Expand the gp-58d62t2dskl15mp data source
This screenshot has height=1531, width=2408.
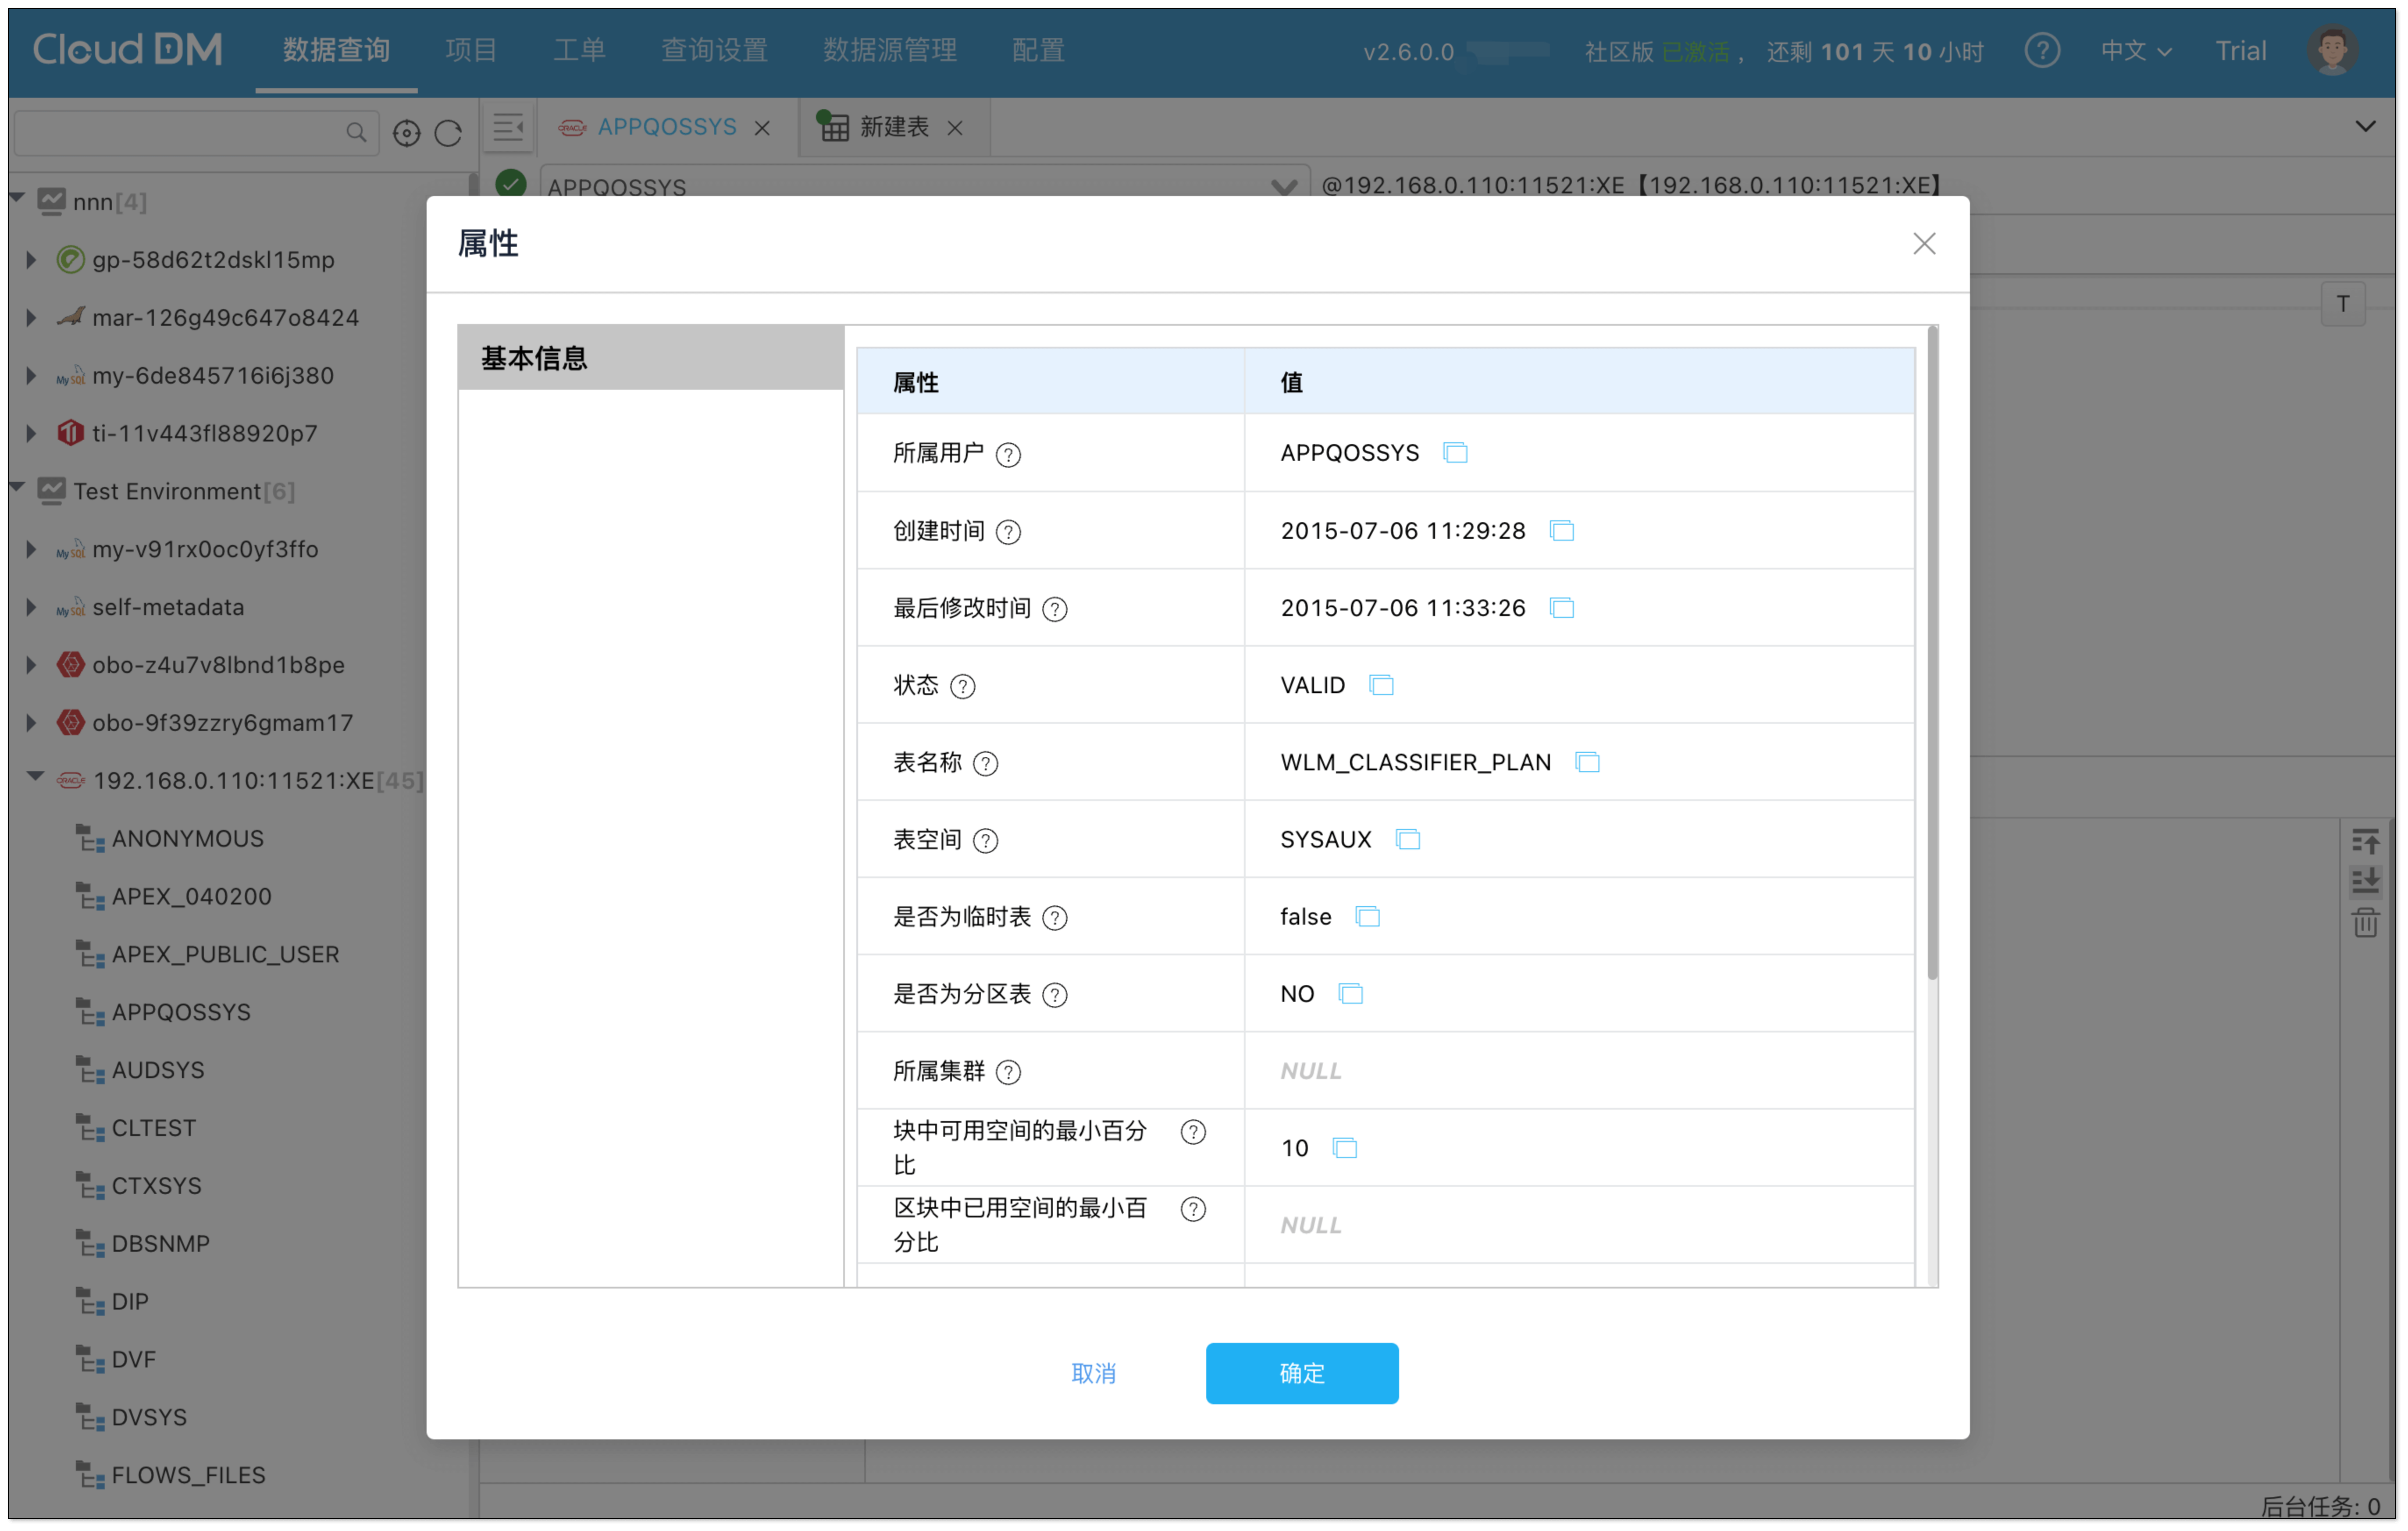31,260
